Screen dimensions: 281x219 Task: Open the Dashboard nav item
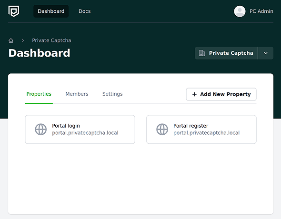pos(51,11)
